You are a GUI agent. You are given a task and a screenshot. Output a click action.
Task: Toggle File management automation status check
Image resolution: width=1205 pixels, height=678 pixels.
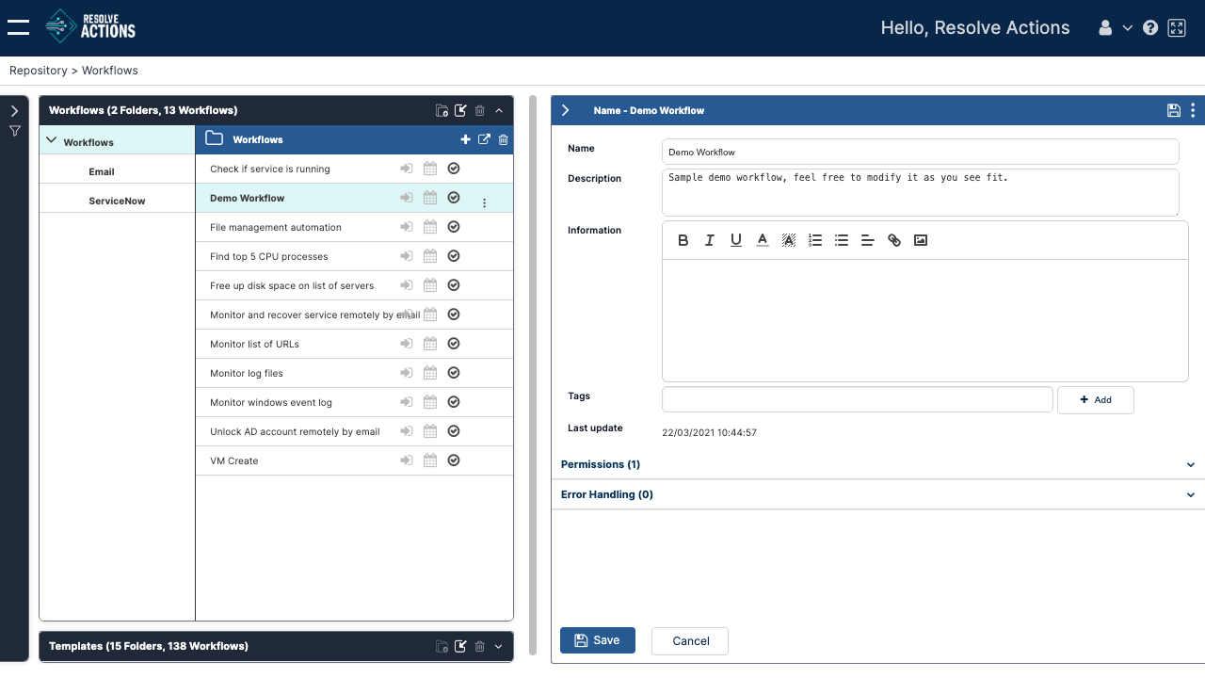pyautogui.click(x=454, y=227)
